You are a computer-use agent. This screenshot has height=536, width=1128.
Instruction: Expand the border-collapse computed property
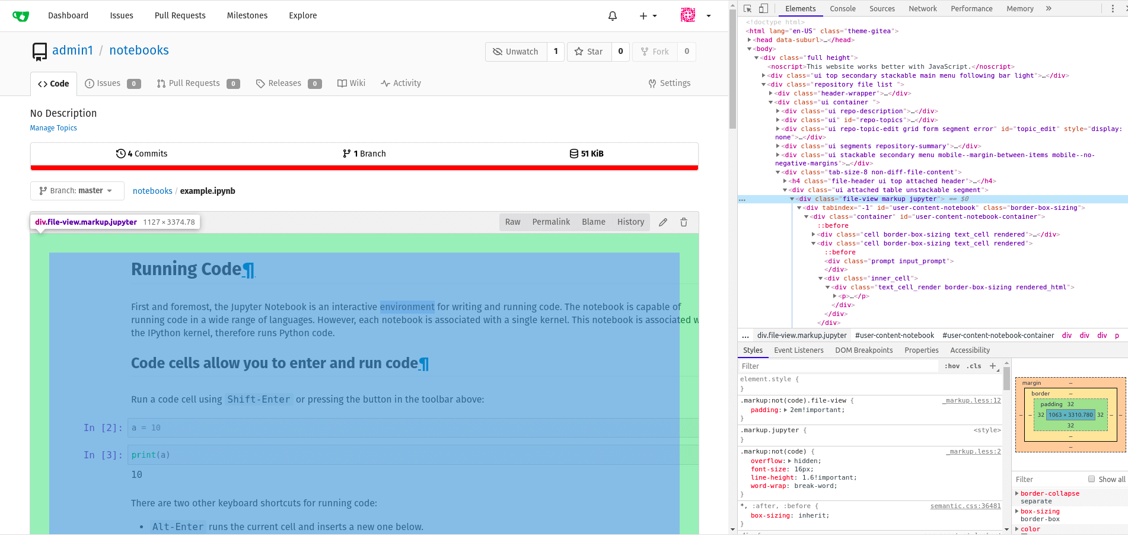(1017, 493)
